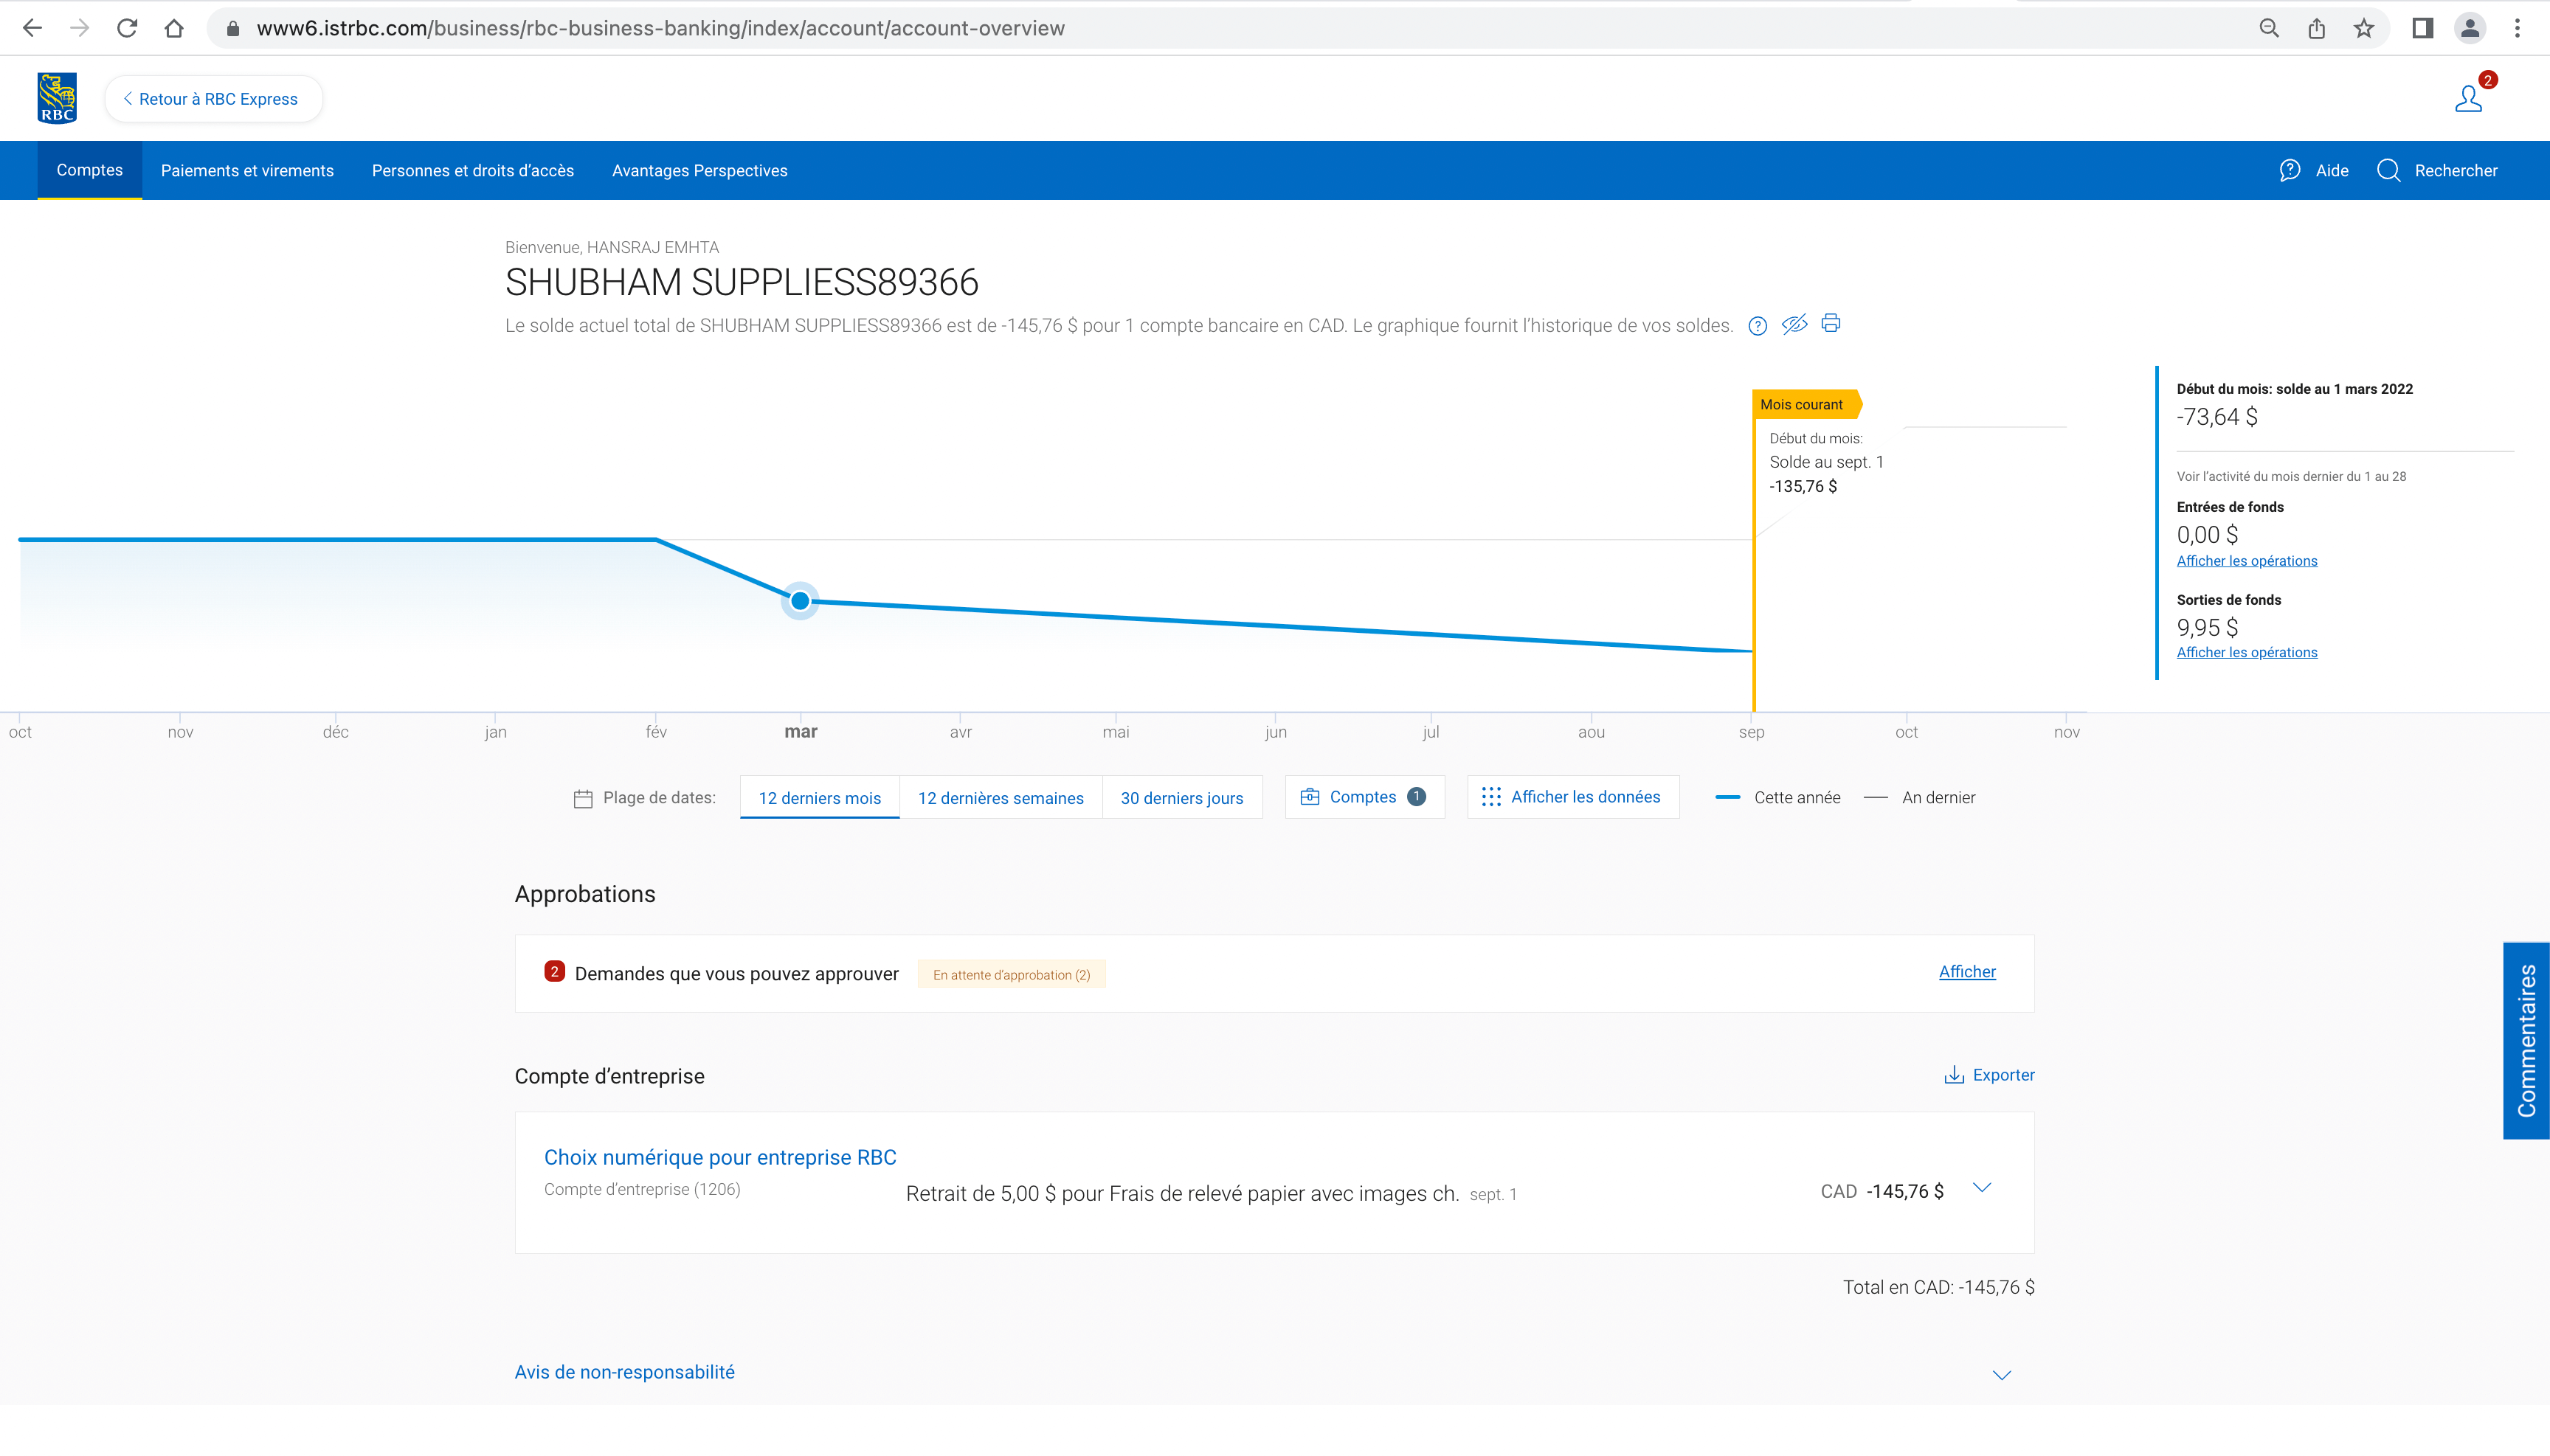Click the Aide help icon
The image size is (2550, 1456).
2290,171
